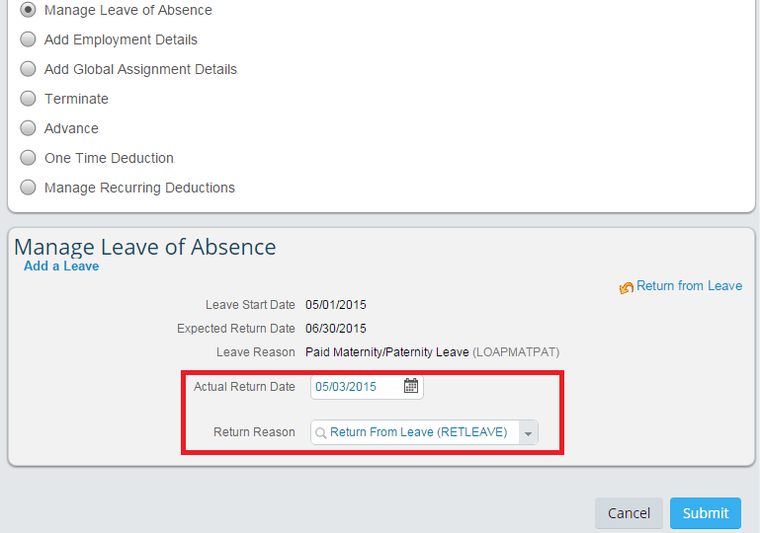The image size is (760, 533).
Task: Click the Actual Return Date label
Action: [244, 387]
